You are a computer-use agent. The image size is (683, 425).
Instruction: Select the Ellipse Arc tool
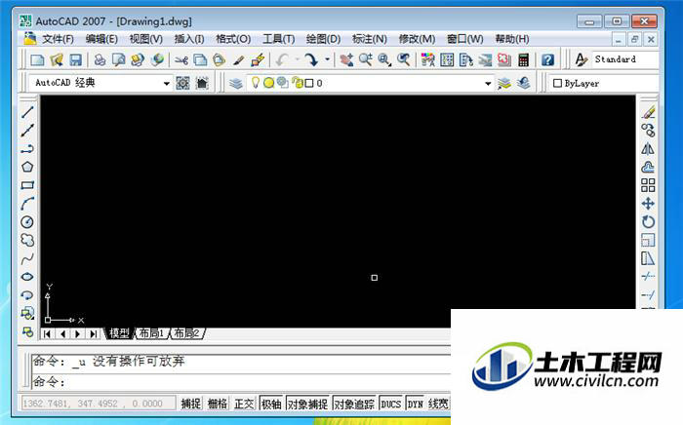click(27, 295)
